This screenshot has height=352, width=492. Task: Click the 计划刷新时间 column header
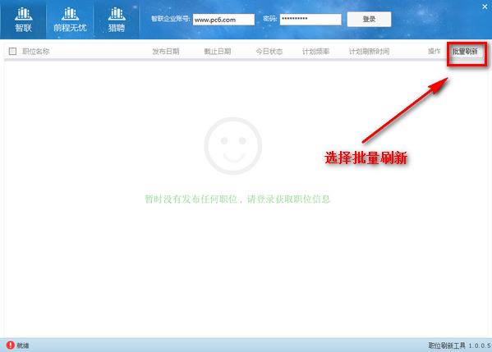(x=369, y=52)
